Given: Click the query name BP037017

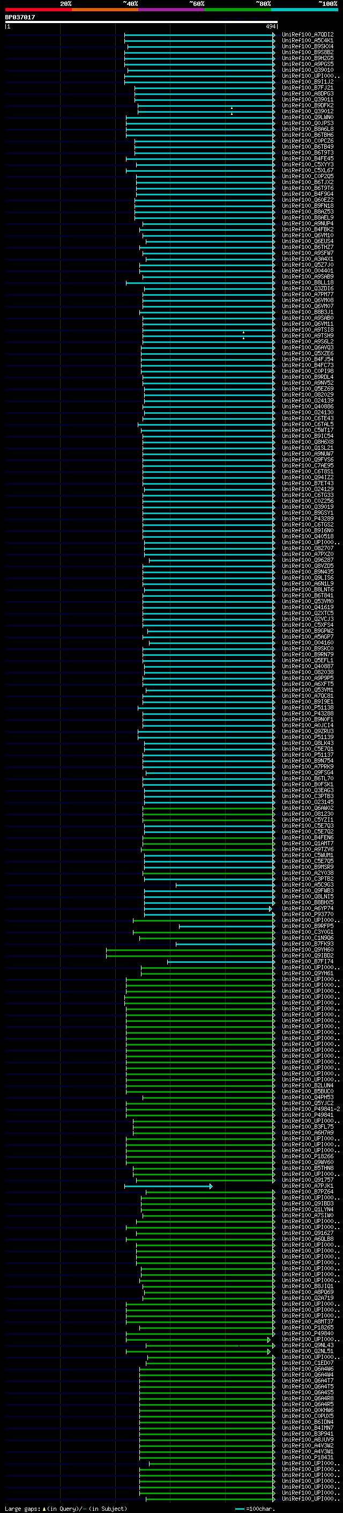Looking at the screenshot, I should 20,17.
